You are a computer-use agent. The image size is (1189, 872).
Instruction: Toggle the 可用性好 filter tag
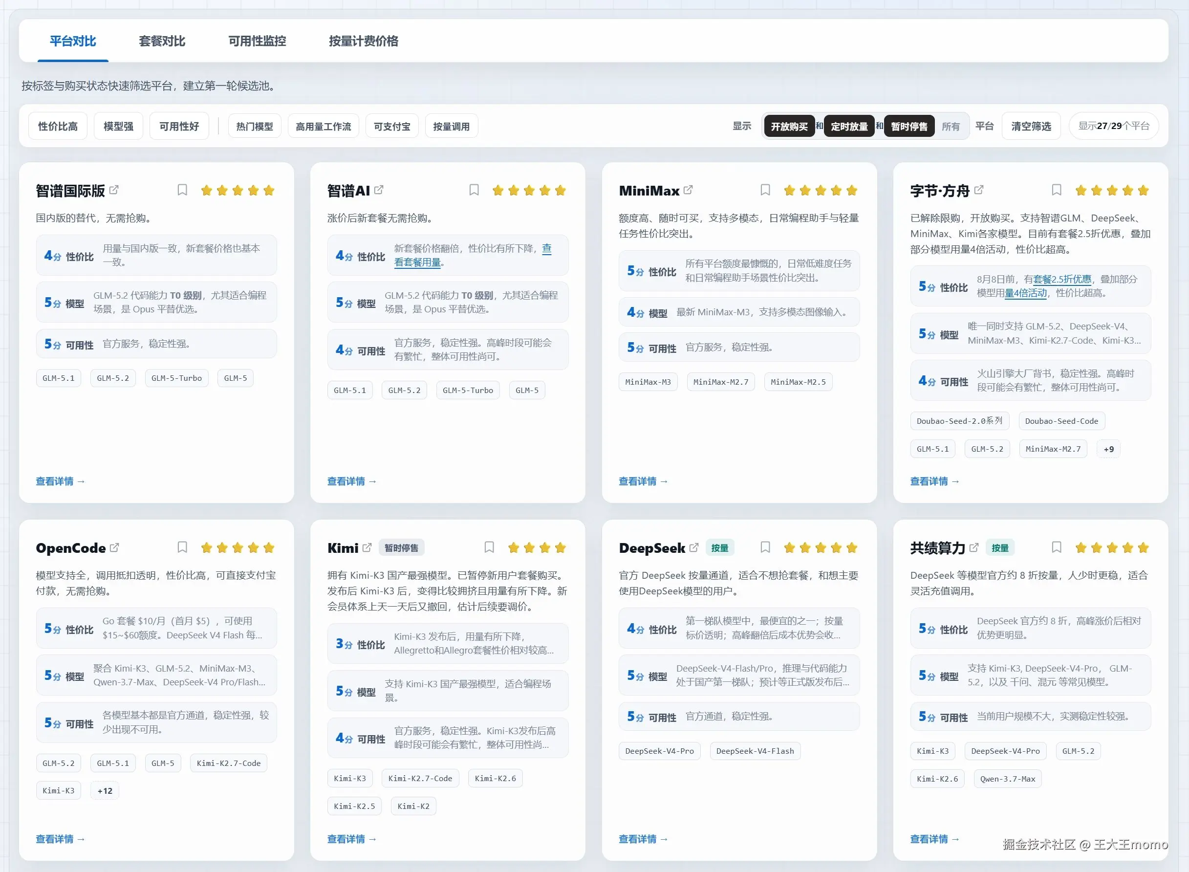pyautogui.click(x=179, y=126)
